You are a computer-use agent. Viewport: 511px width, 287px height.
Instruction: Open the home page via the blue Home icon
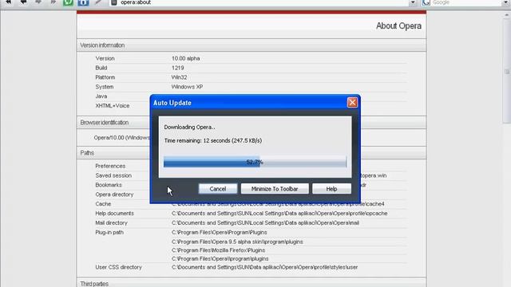[x=83, y=2]
